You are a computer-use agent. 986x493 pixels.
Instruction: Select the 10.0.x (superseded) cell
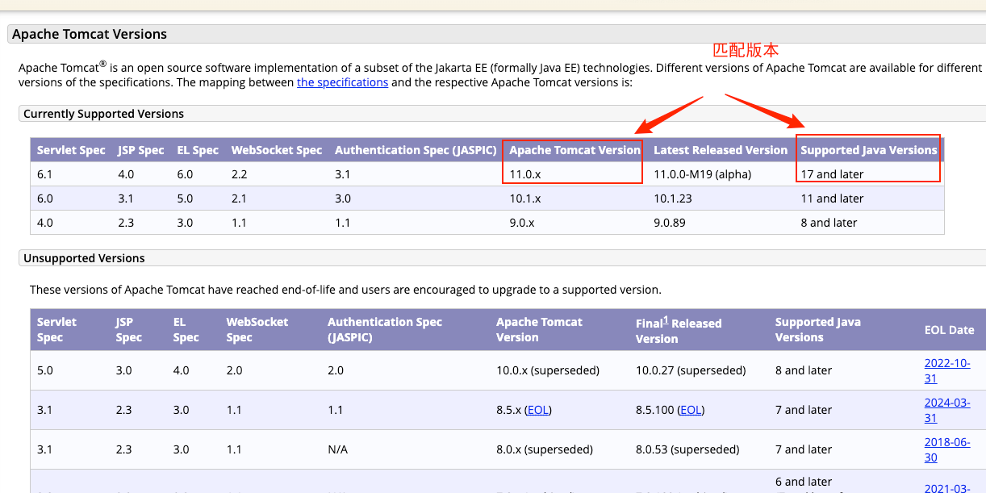(x=548, y=370)
